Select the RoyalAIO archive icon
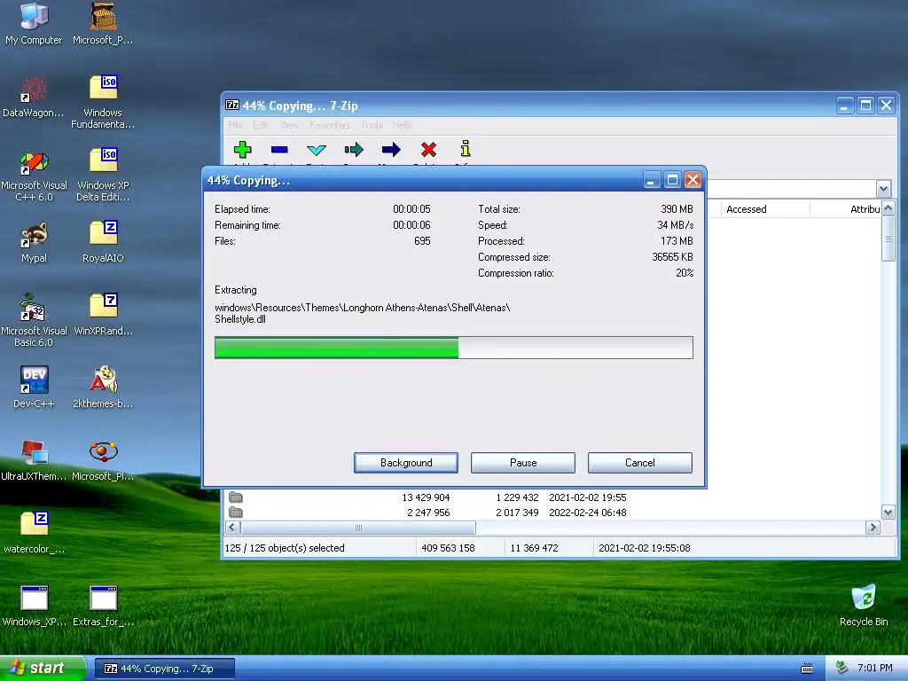The image size is (908, 681). (103, 242)
